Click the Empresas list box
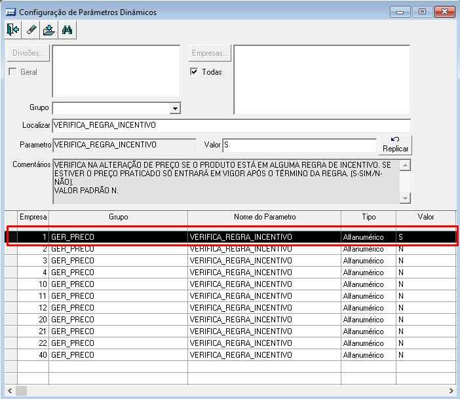The image size is (460, 399). tap(322, 79)
